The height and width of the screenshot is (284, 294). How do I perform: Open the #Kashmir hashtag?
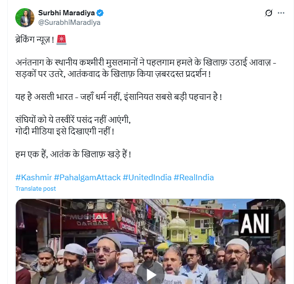[33, 177]
